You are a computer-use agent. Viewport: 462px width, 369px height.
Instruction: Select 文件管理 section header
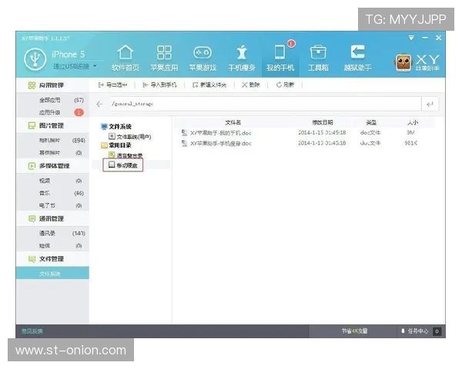pyautogui.click(x=52, y=259)
